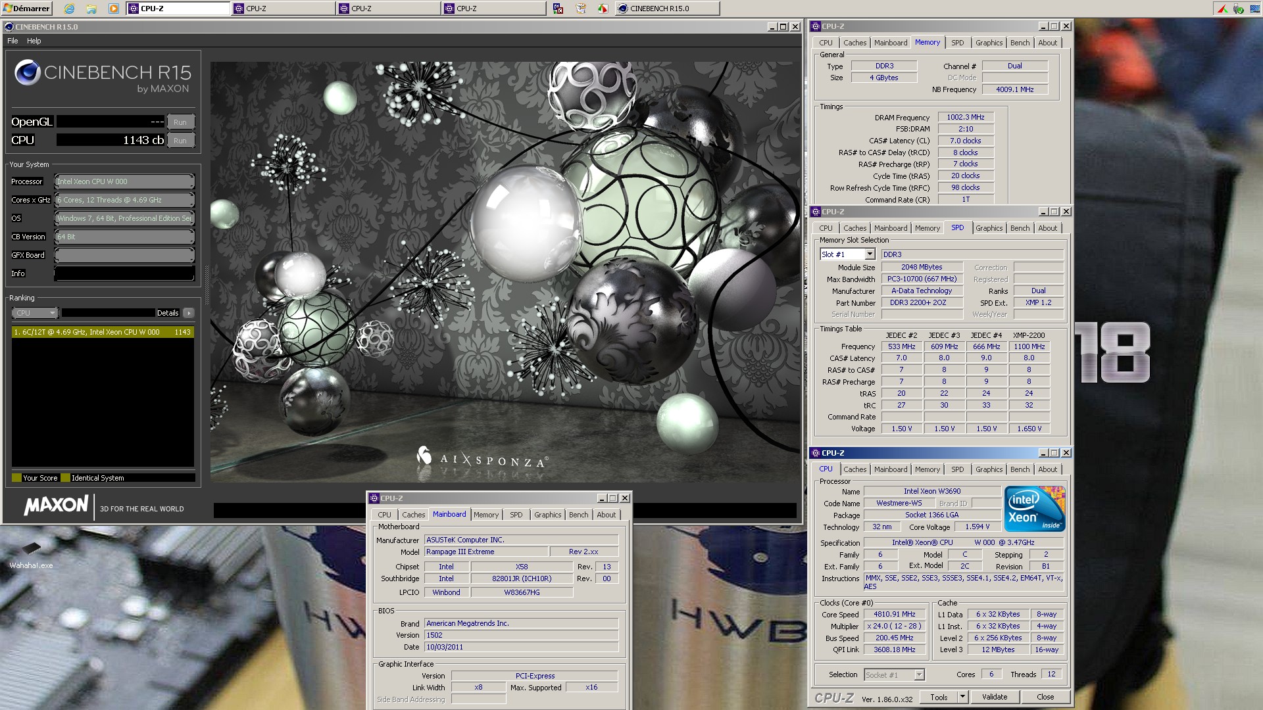
Task: Click the Core Voltage value 1.594 V
Action: 977,527
